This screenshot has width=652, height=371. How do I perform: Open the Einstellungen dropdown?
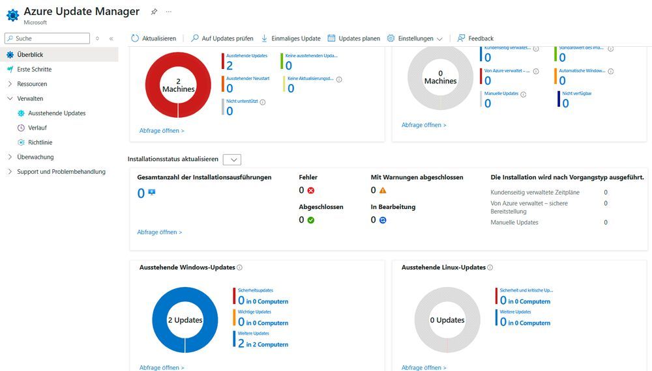point(415,38)
